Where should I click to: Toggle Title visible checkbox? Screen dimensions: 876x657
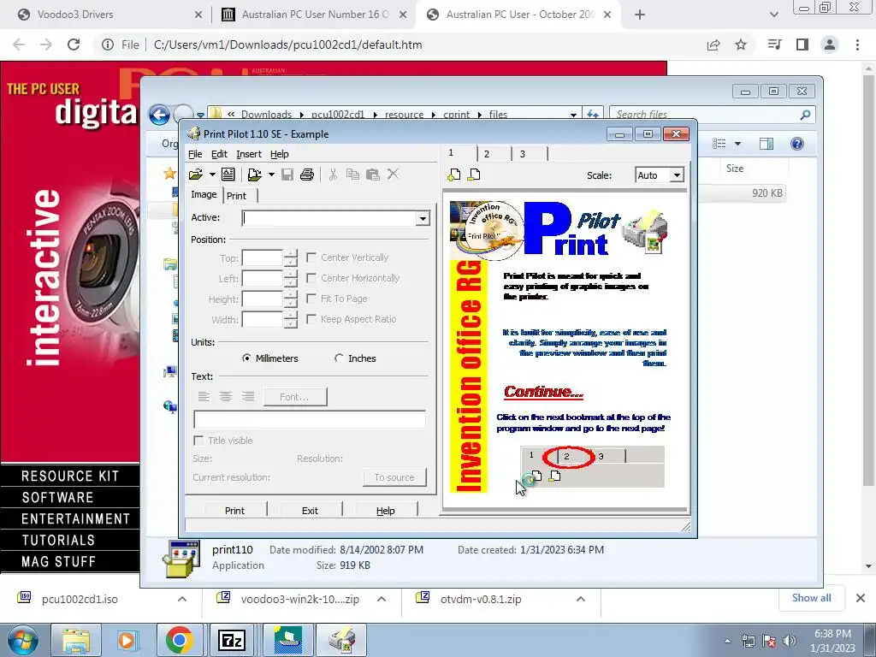(198, 441)
